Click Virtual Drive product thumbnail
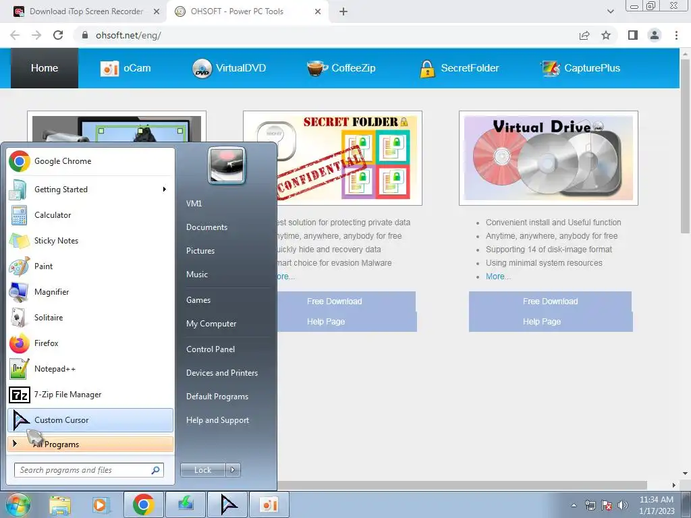 click(x=548, y=158)
